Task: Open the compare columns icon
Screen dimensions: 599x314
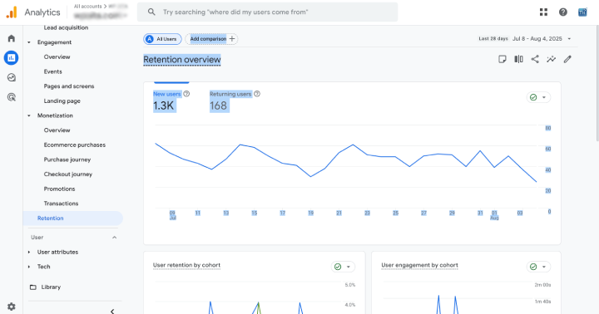Action: [x=518, y=59]
